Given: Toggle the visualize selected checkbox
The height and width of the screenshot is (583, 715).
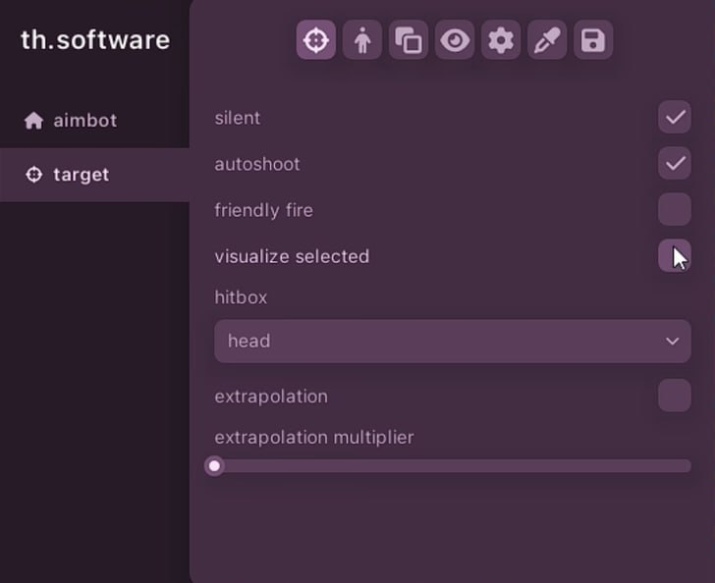Looking at the screenshot, I should (x=675, y=255).
